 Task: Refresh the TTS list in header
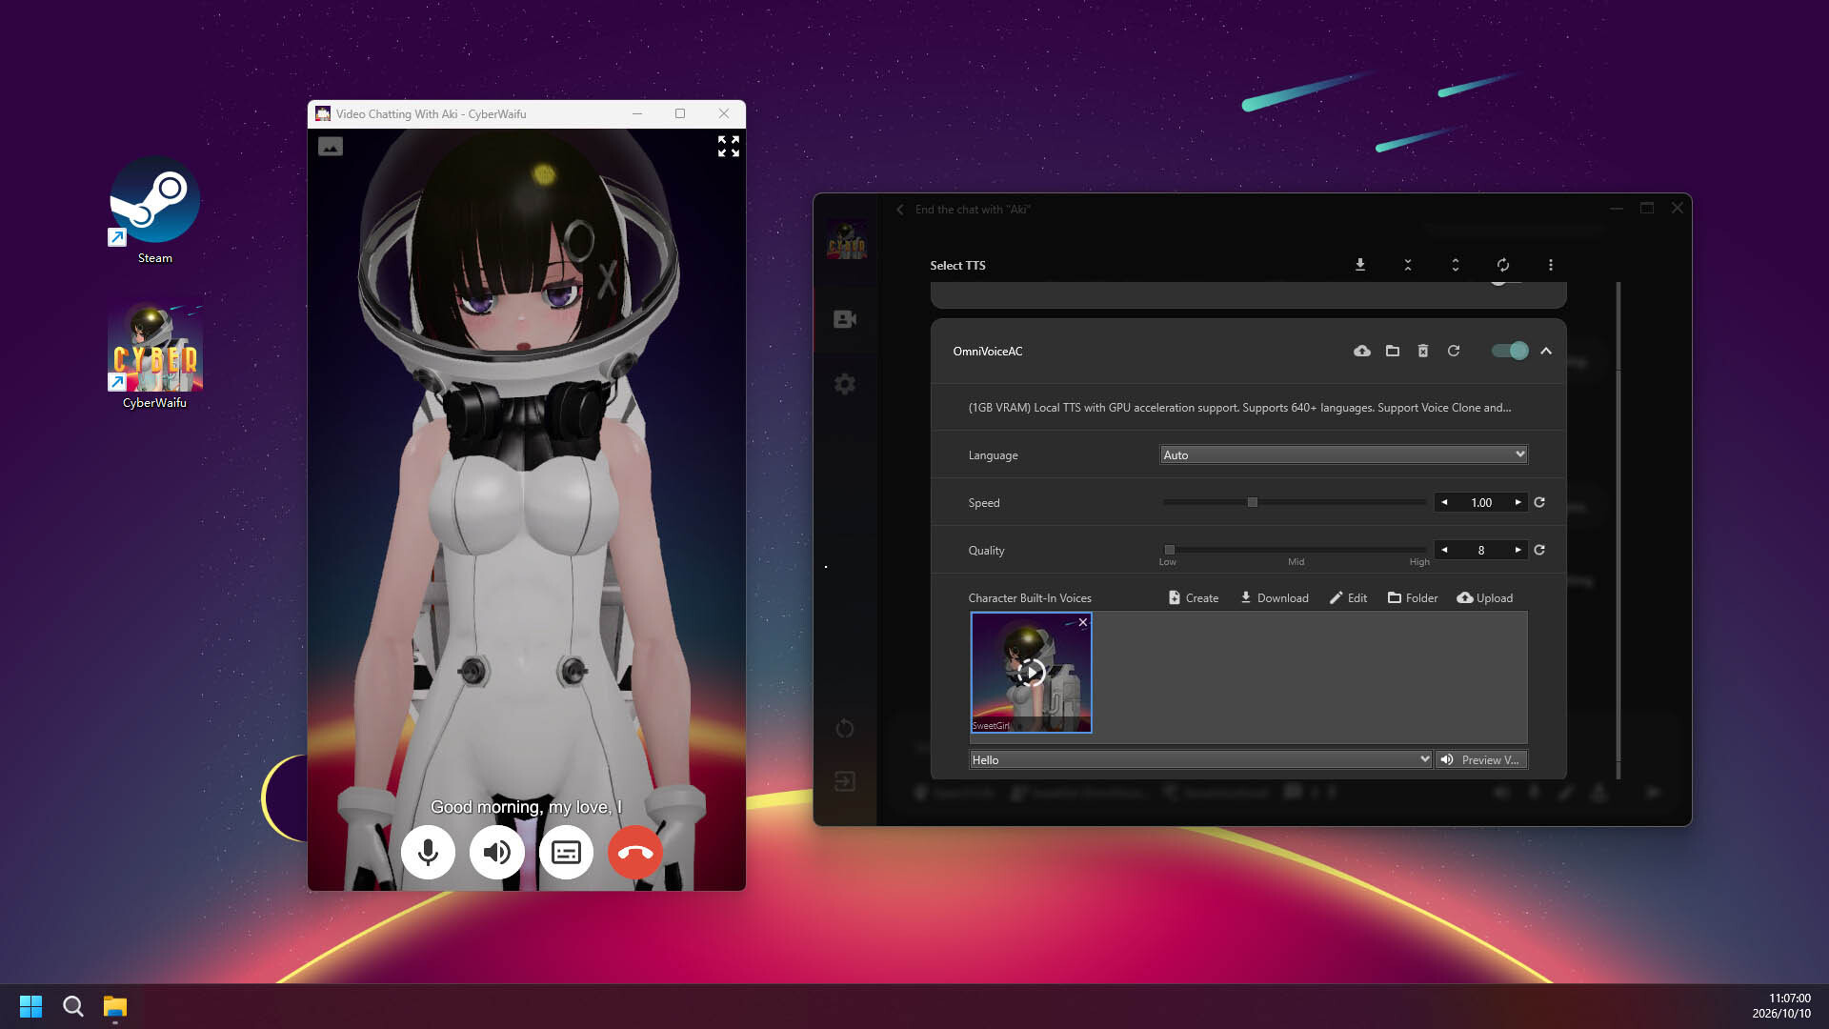click(x=1503, y=265)
